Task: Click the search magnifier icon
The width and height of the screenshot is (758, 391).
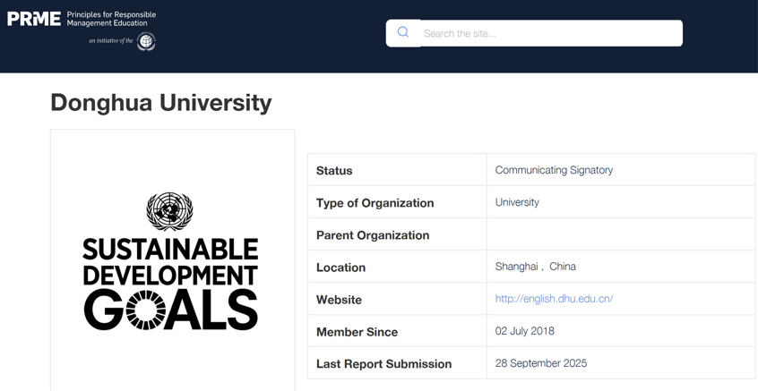Action: coord(403,33)
